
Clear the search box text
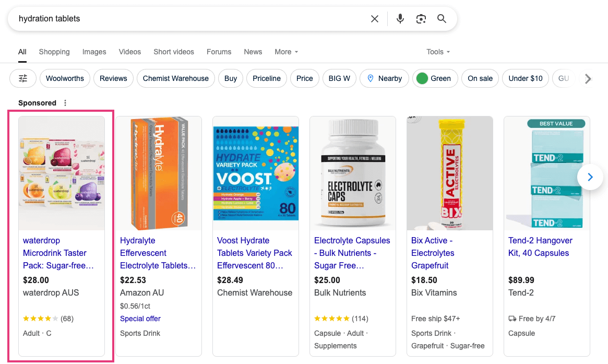pos(375,19)
